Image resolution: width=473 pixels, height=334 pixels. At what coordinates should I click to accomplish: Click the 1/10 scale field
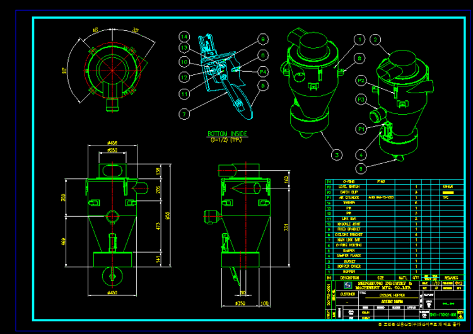tap(435, 284)
